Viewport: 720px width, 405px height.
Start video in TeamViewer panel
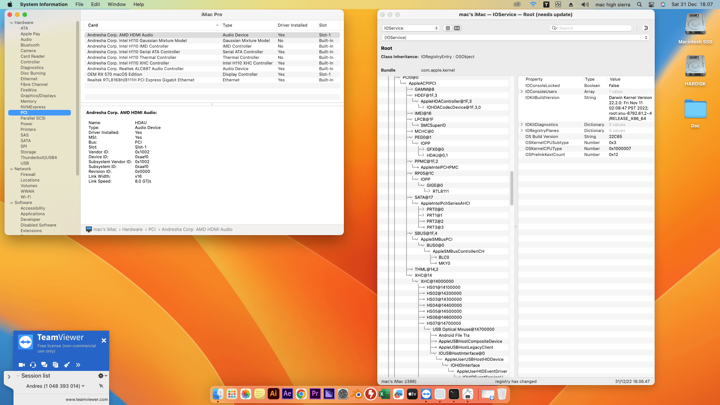pyautogui.click(x=21, y=365)
